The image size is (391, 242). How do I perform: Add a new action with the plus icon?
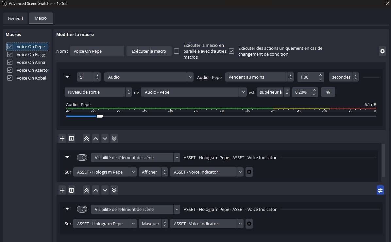62,138
